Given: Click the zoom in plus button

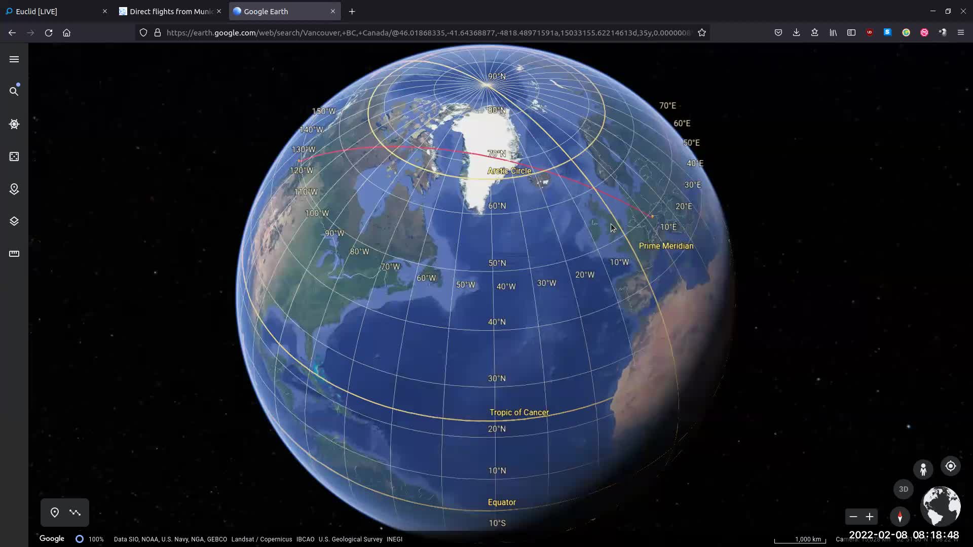Looking at the screenshot, I should point(870,517).
